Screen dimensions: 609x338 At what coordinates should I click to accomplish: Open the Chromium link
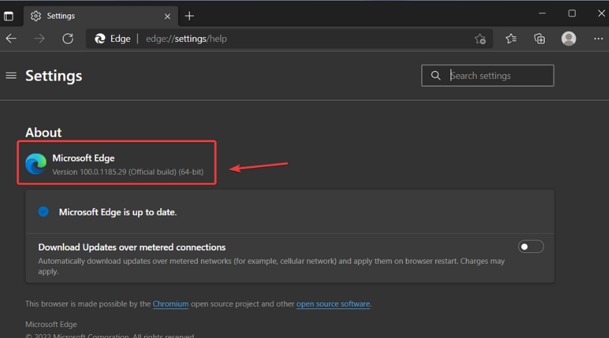171,304
